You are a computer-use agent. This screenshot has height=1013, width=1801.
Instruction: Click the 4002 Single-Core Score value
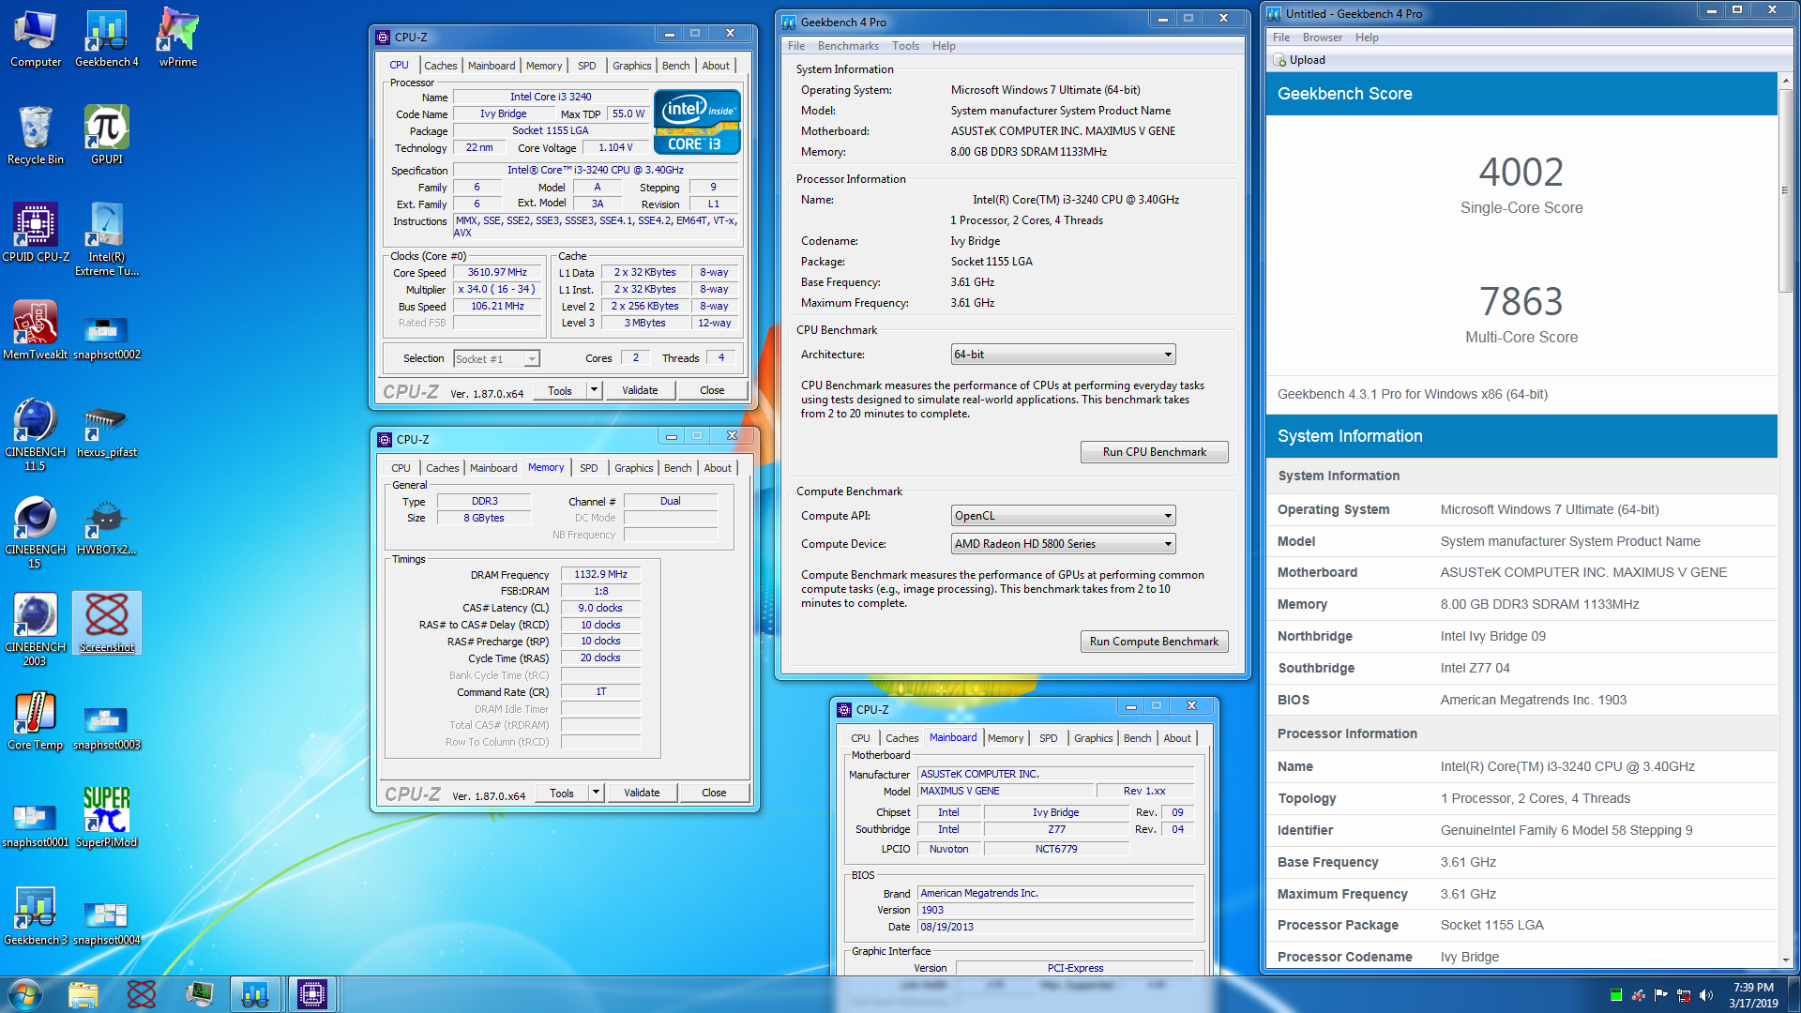[1521, 173]
